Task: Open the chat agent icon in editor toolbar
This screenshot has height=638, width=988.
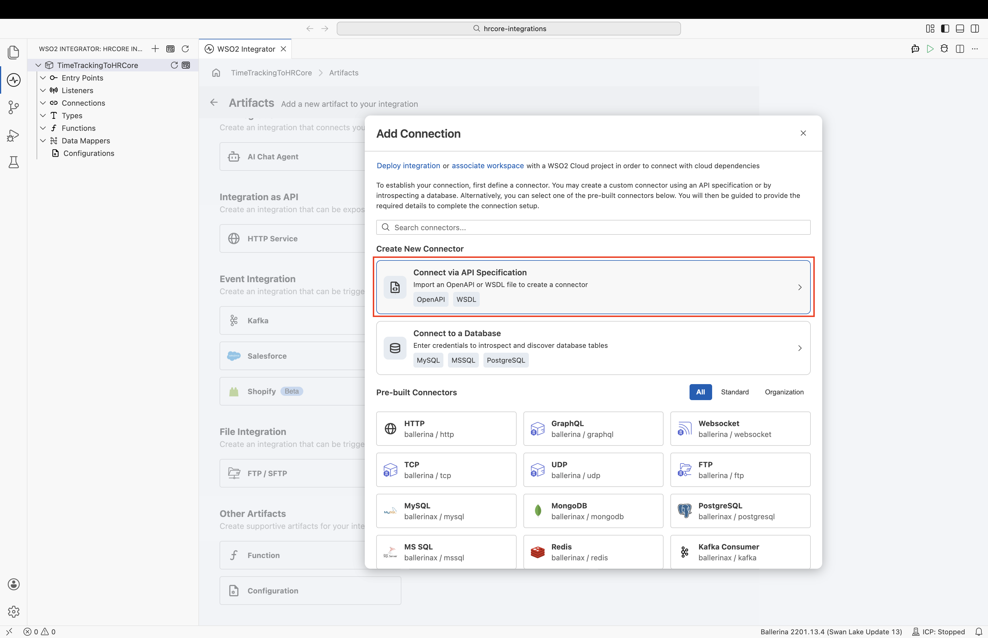Action: pos(915,49)
